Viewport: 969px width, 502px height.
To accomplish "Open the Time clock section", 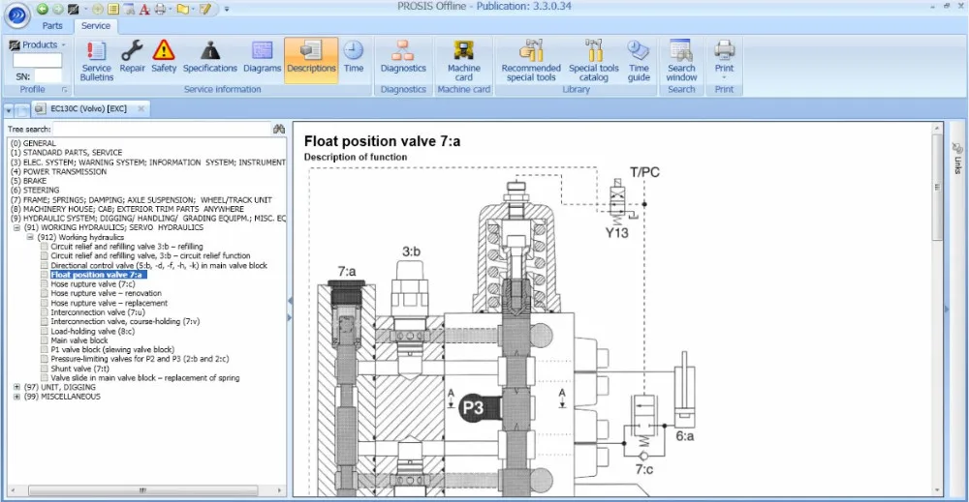I will point(354,57).
